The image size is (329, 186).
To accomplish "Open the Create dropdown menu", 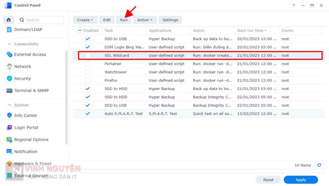I will point(85,20).
